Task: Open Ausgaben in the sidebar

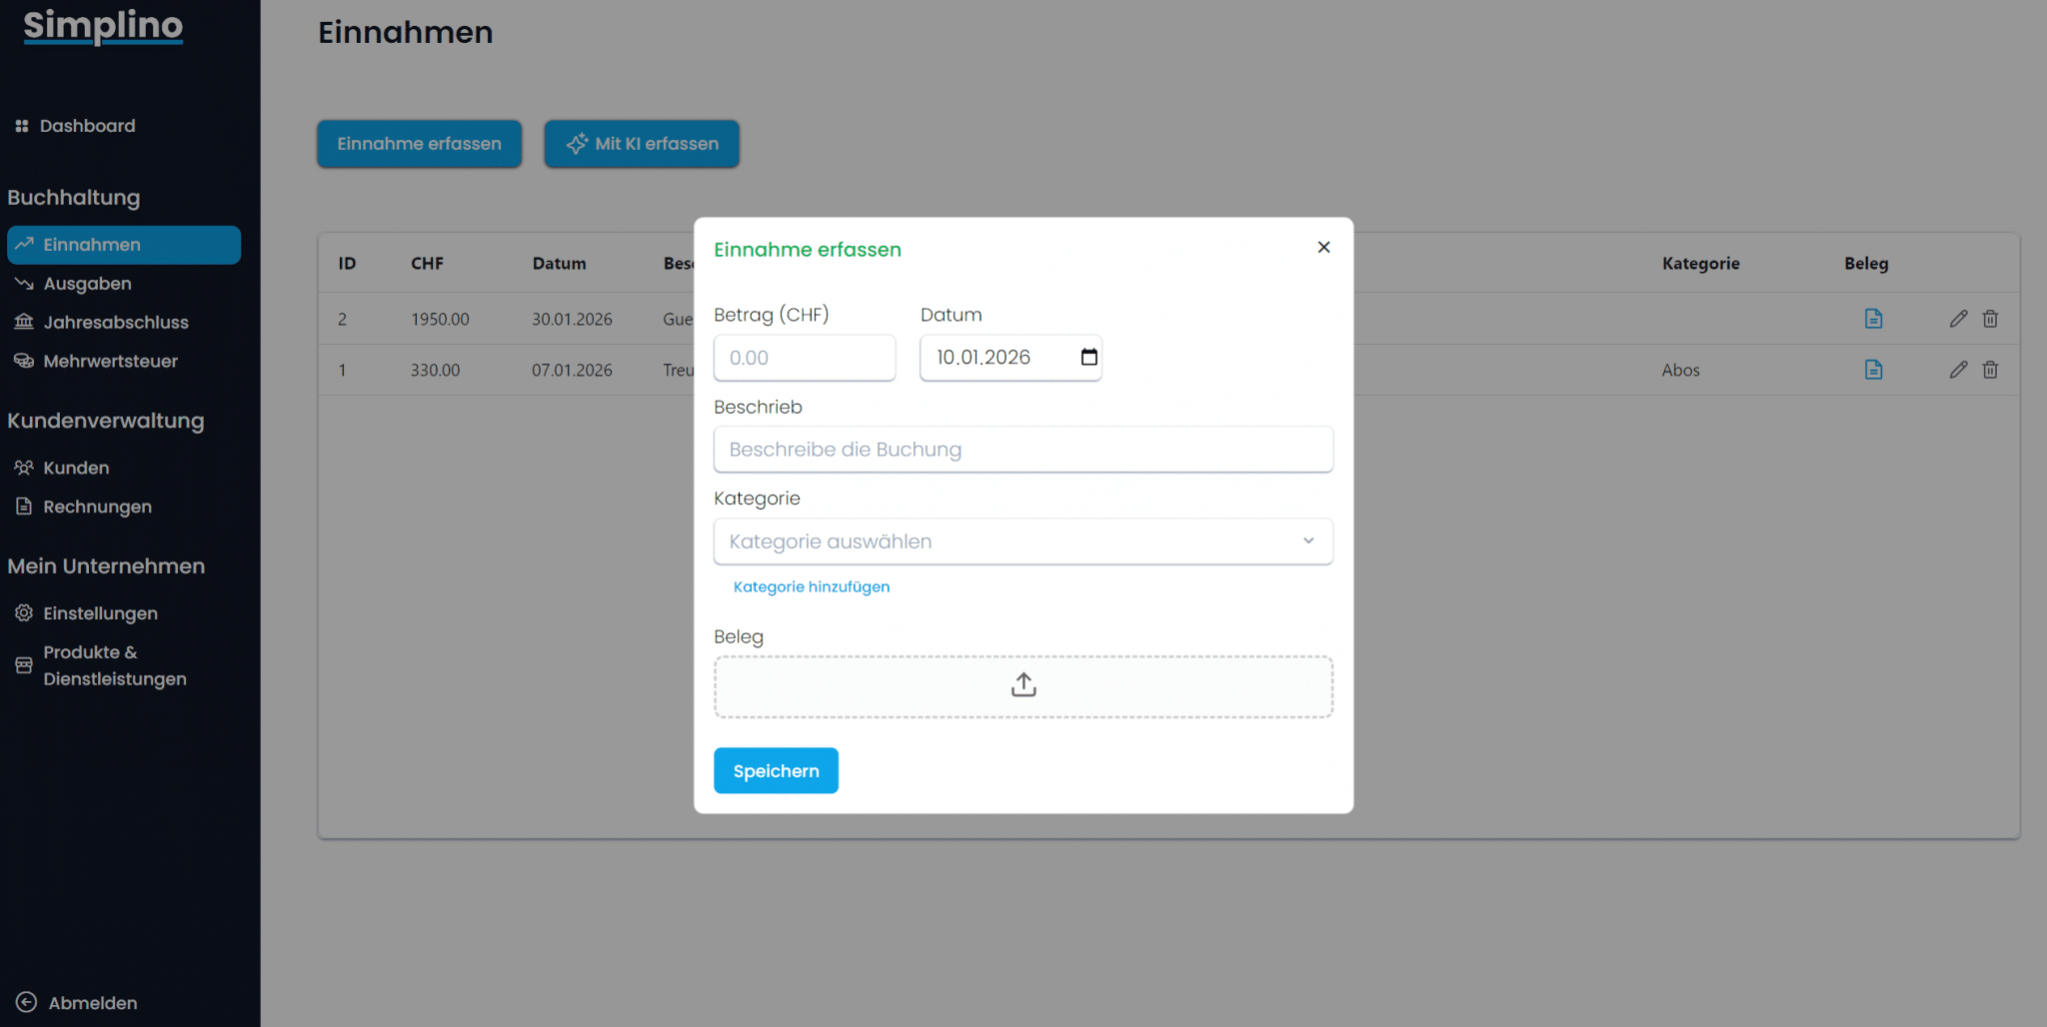Action: pos(87,284)
